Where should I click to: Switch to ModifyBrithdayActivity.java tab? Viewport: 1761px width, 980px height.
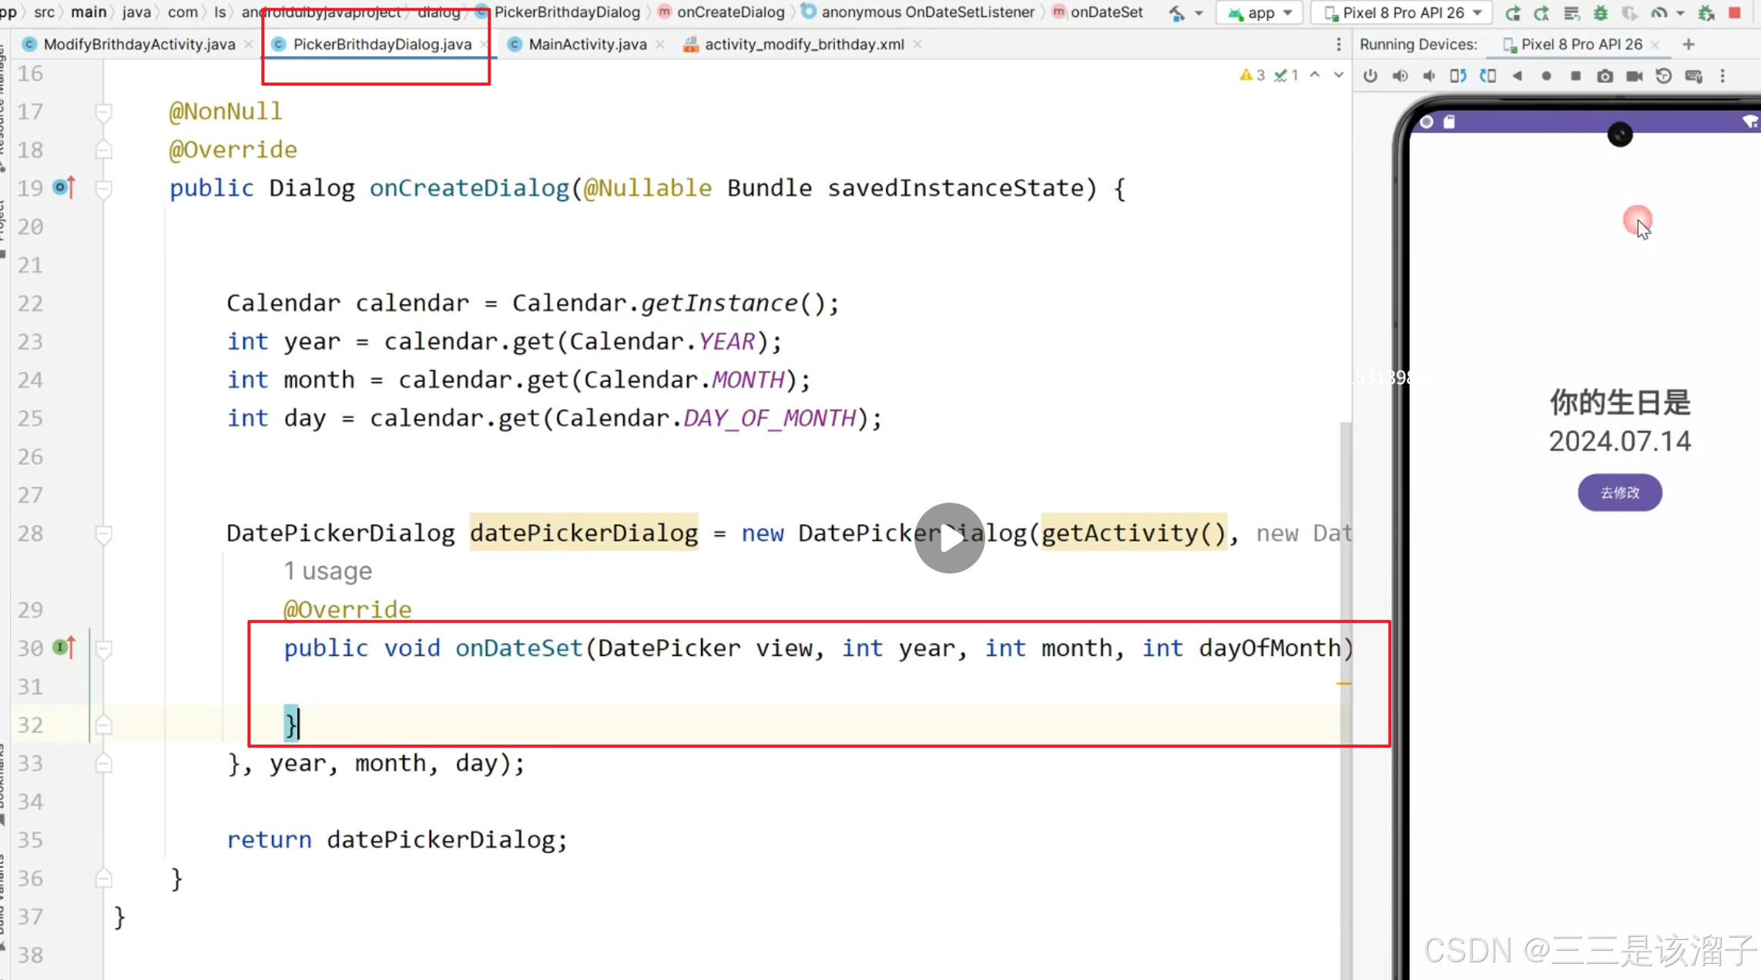[x=139, y=45]
